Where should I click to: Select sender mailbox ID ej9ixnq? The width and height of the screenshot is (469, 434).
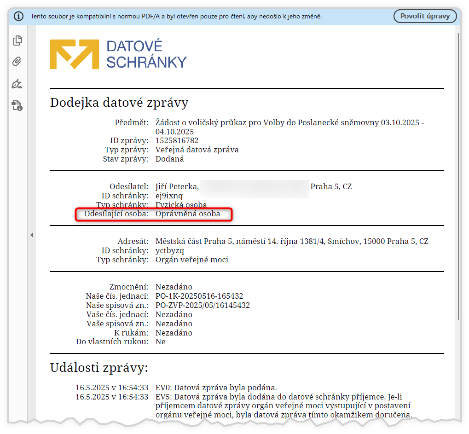point(169,196)
